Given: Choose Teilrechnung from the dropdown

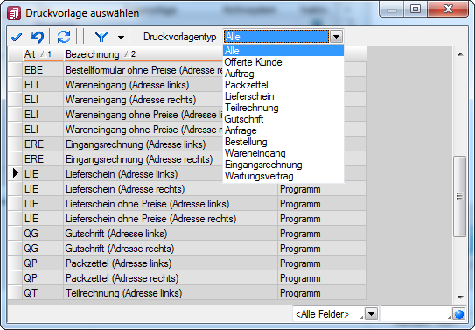Looking at the screenshot, I should tap(283, 108).
